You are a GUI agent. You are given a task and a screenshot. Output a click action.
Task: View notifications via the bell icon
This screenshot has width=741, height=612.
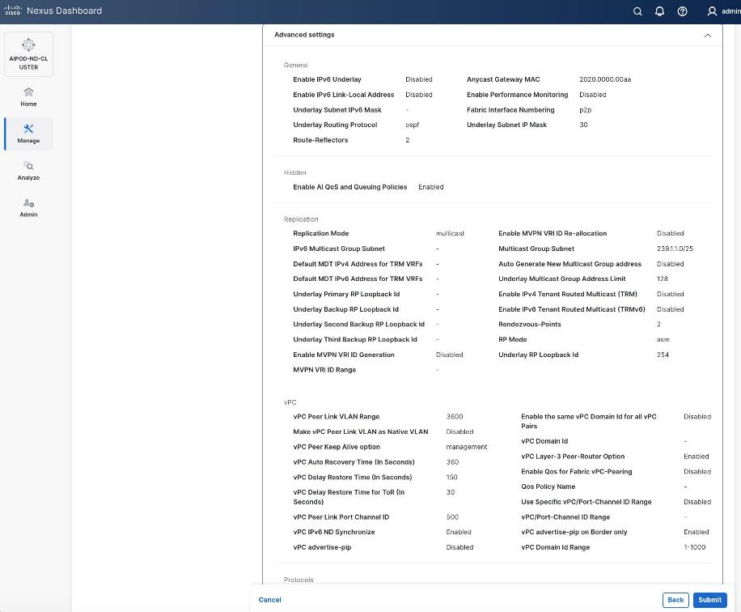click(x=658, y=11)
